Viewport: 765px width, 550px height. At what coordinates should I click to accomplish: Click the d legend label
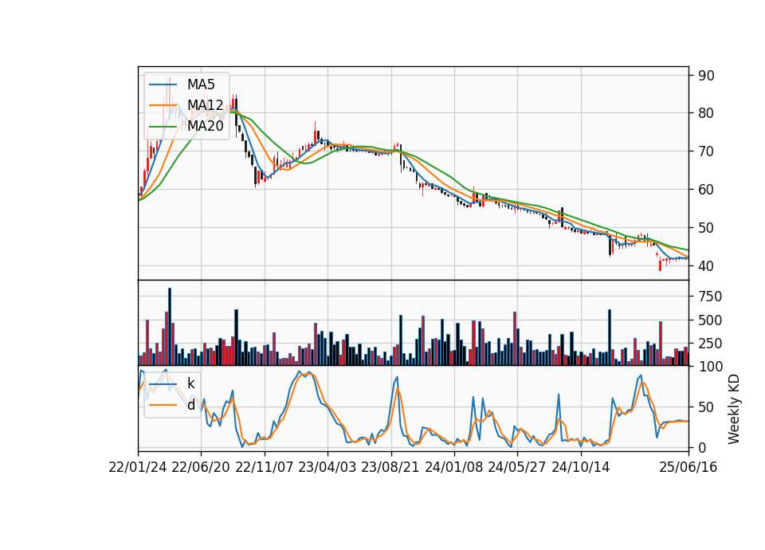191,405
